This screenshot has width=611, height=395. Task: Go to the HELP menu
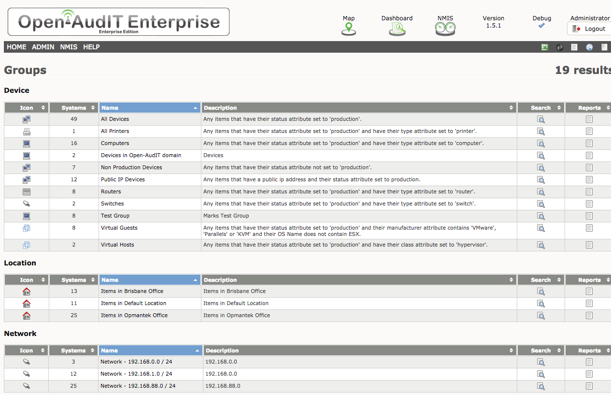pos(91,47)
